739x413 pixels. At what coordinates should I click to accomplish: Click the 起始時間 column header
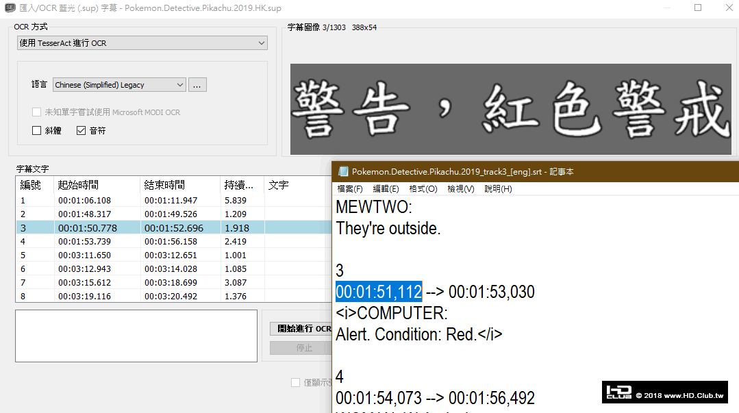pyautogui.click(x=97, y=185)
